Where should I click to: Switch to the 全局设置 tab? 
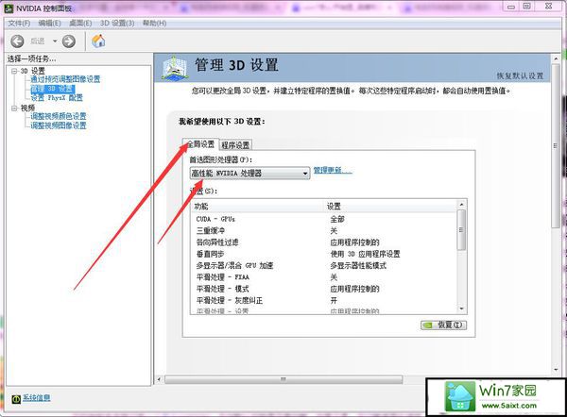click(x=200, y=144)
